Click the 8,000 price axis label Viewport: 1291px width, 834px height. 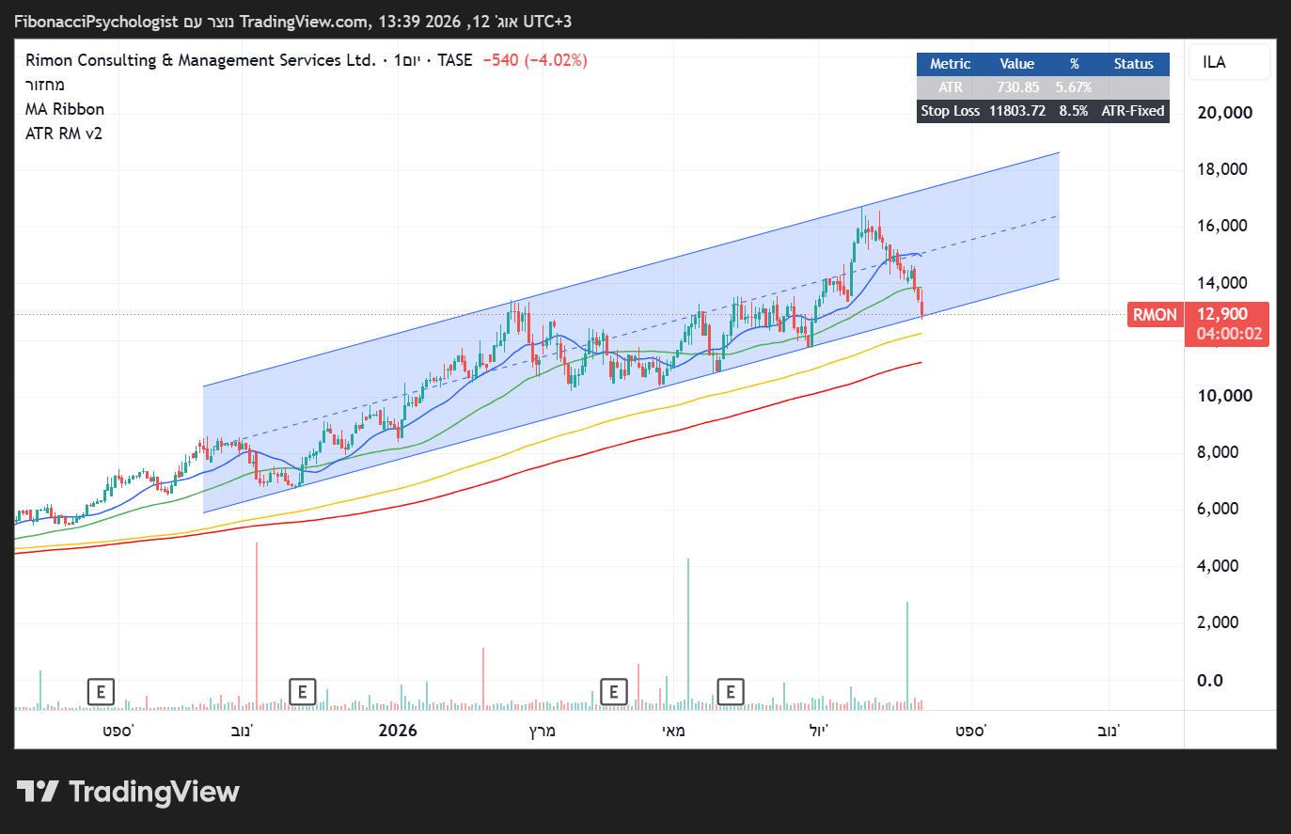click(x=1218, y=452)
